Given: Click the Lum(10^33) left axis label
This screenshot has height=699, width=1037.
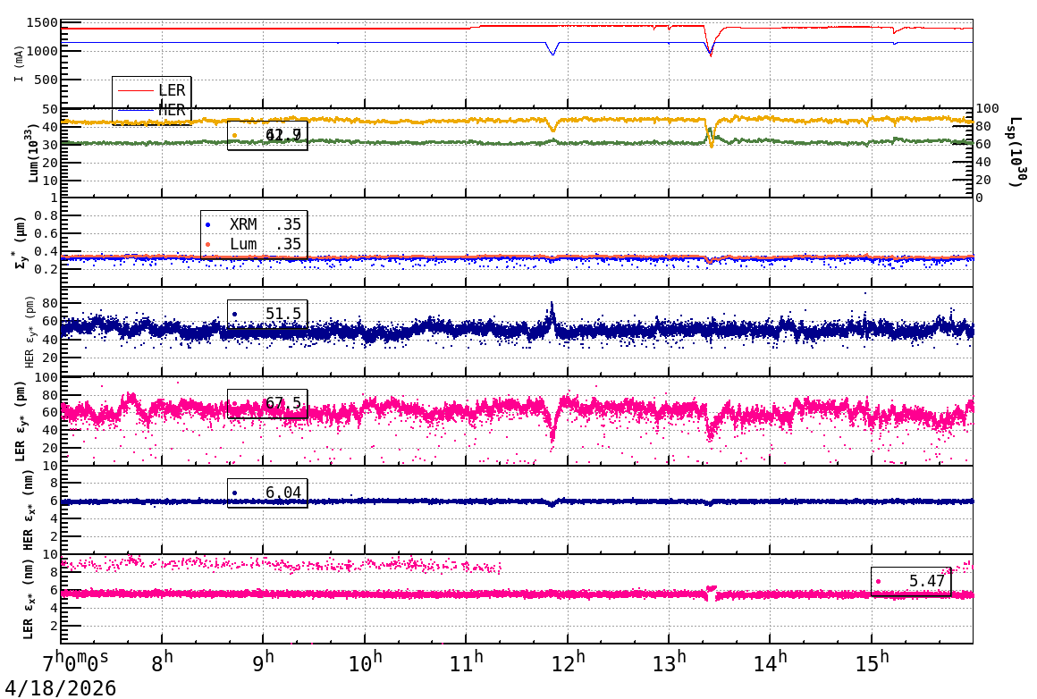Looking at the screenshot, I should point(32,153).
